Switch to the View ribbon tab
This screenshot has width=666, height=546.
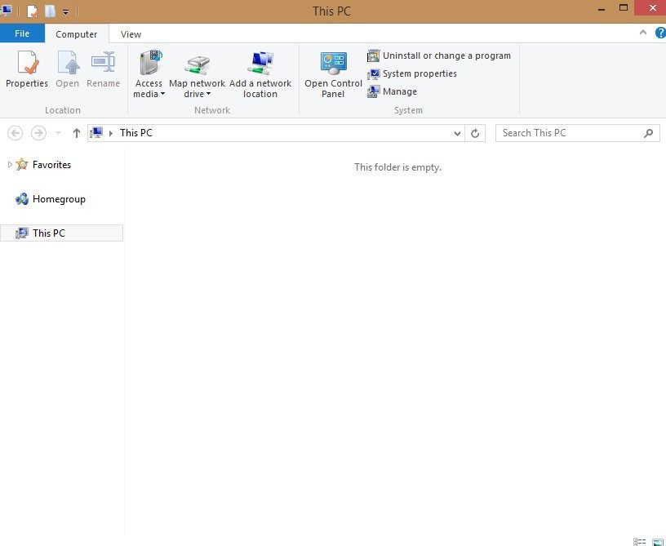pyautogui.click(x=131, y=34)
